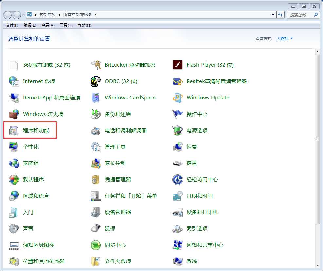Open the 个性化 monitor icon
The height and width of the screenshot is (271, 323).
pos(14,147)
